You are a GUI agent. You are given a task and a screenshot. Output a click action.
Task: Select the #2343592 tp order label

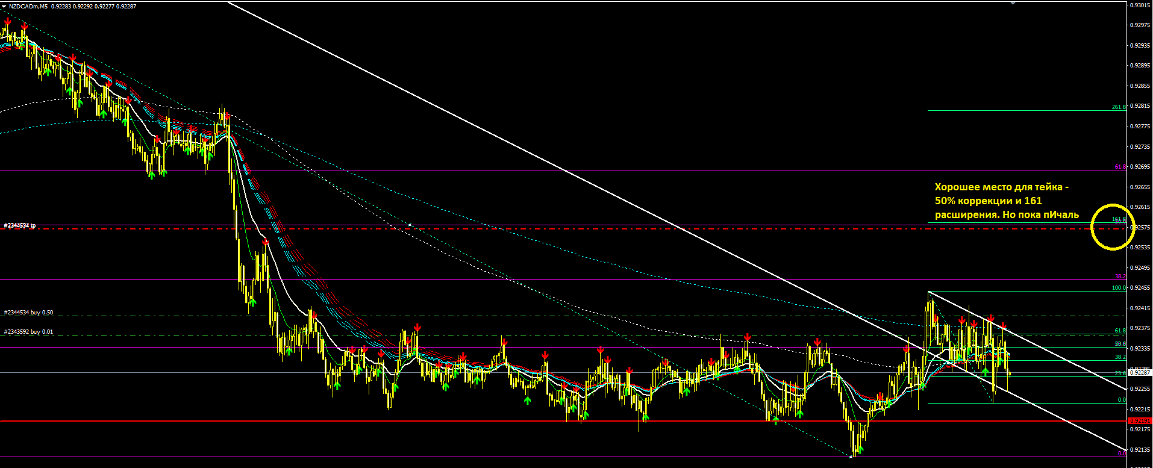point(20,225)
